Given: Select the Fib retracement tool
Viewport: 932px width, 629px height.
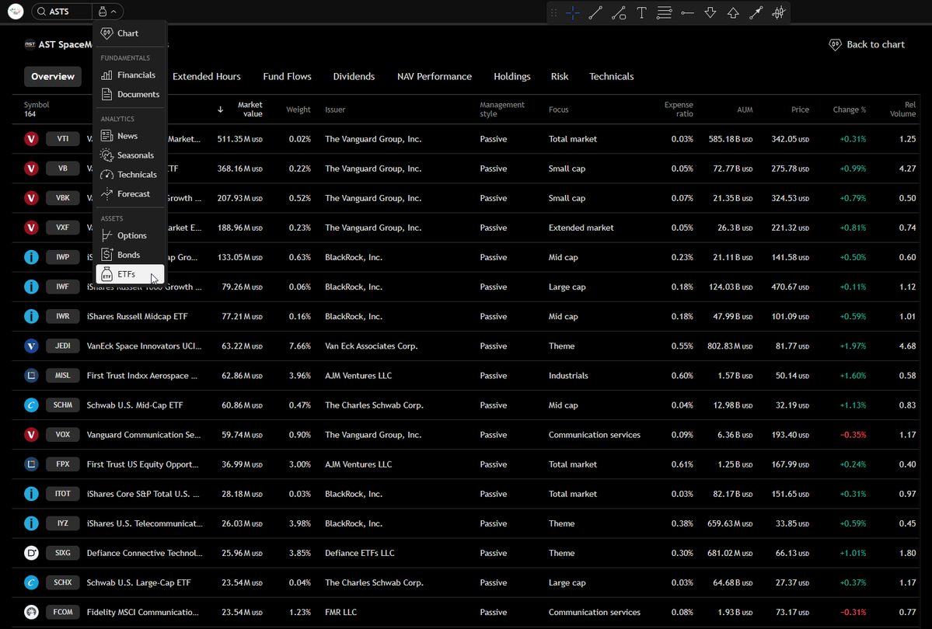Looking at the screenshot, I should (x=665, y=12).
